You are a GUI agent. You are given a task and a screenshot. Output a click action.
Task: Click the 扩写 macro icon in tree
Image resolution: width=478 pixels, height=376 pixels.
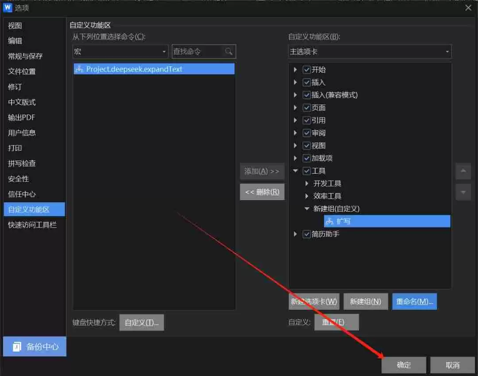coord(329,221)
